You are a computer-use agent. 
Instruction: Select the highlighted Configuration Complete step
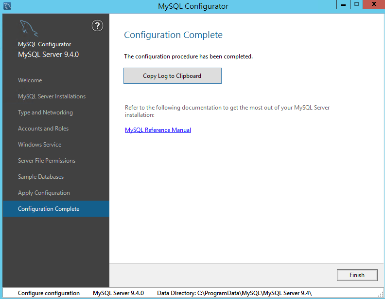coord(56,209)
